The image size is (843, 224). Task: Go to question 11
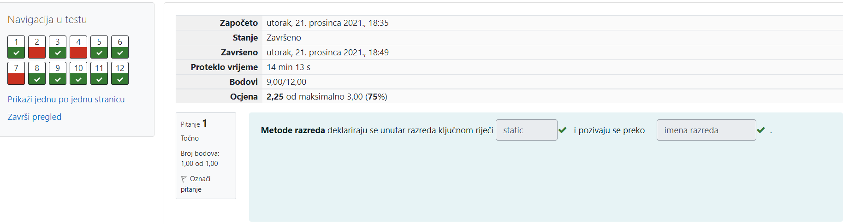[x=99, y=73]
